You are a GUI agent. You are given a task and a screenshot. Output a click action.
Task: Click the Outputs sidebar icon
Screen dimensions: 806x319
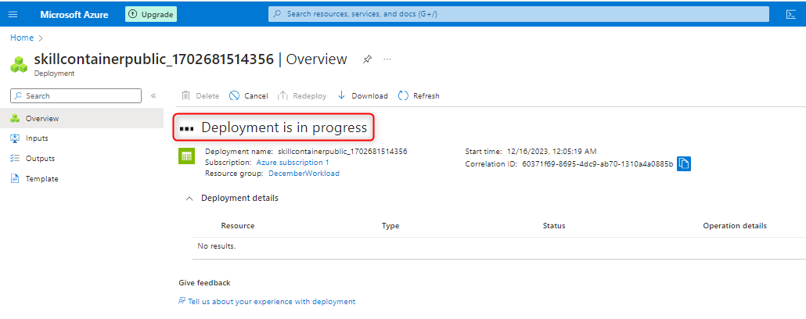(x=14, y=158)
